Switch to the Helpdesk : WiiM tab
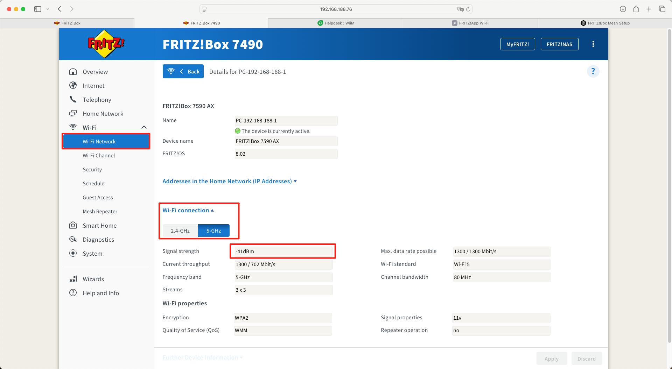The image size is (672, 369). tap(336, 23)
